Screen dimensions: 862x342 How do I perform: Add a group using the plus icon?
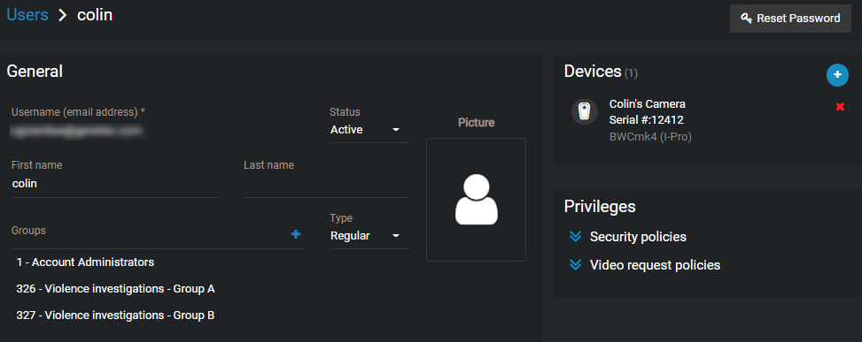pos(296,234)
